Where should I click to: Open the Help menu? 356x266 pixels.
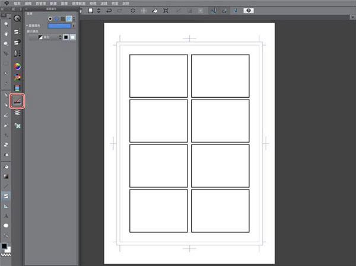click(126, 4)
